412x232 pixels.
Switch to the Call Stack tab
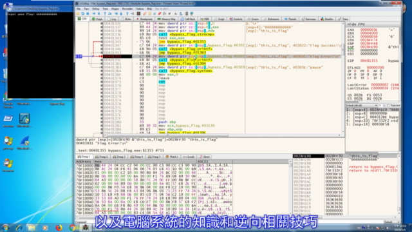[188, 19]
